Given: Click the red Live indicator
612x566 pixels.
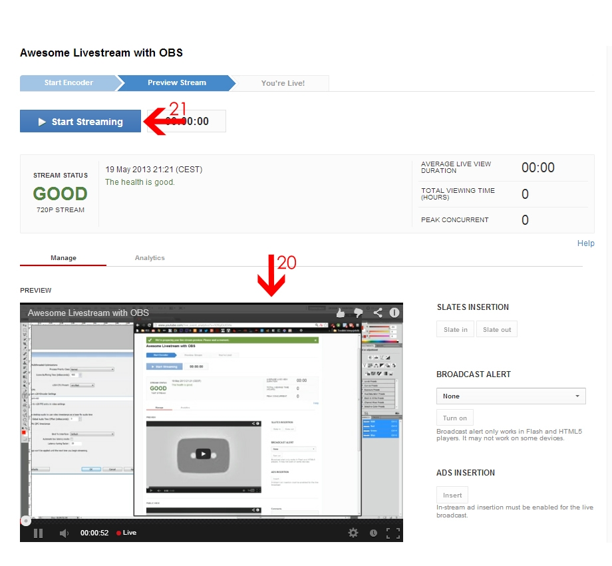Looking at the screenshot, I should [x=126, y=533].
